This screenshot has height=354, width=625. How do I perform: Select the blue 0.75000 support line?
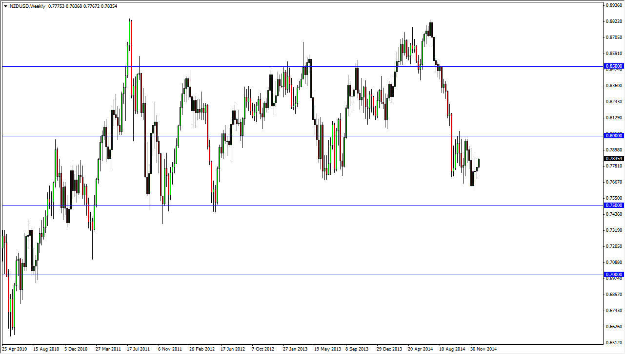pos(293,205)
